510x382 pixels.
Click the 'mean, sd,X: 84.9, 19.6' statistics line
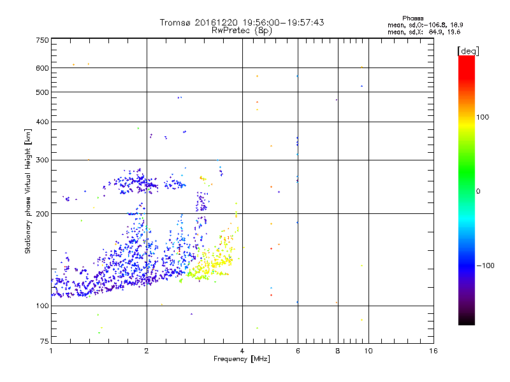pyautogui.click(x=424, y=32)
